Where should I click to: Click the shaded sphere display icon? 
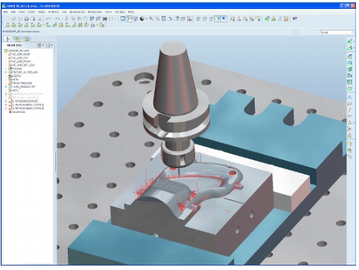142,19
